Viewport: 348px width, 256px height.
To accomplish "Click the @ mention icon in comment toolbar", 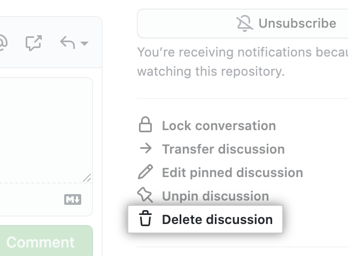I will point(3,43).
